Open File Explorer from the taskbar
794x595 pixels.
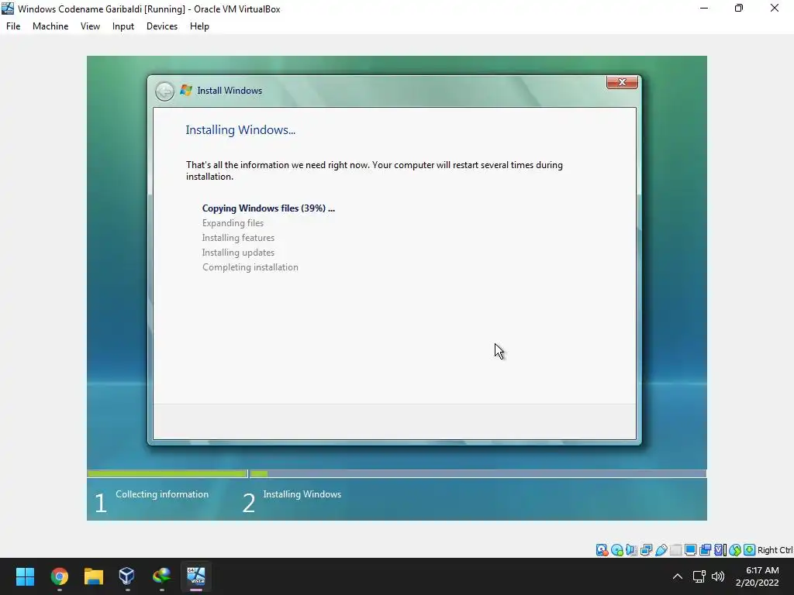click(93, 576)
